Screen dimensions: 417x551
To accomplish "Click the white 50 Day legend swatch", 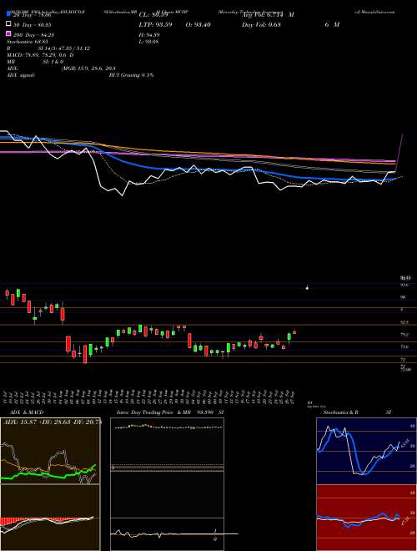I will pyautogui.click(x=9, y=24).
